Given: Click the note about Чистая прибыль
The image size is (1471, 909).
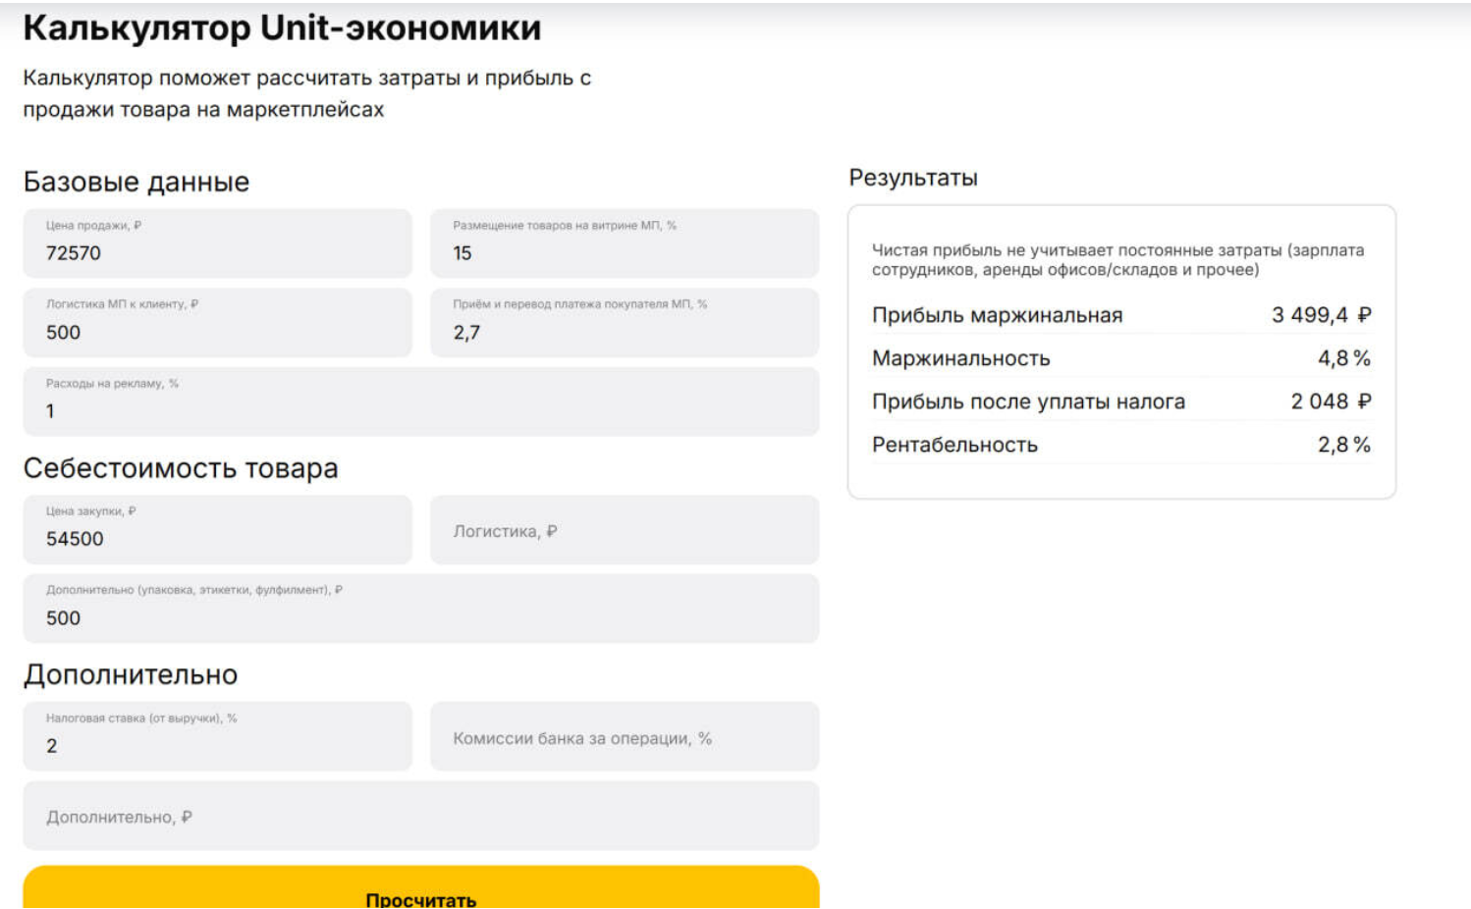Looking at the screenshot, I should click(x=1117, y=260).
